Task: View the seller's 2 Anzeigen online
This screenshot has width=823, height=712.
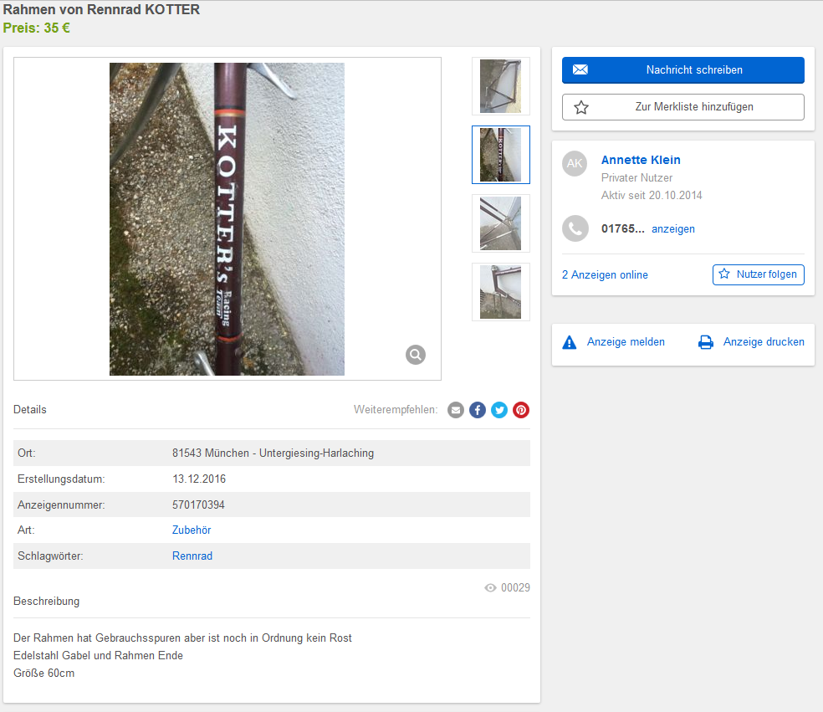Action: pyautogui.click(x=605, y=275)
